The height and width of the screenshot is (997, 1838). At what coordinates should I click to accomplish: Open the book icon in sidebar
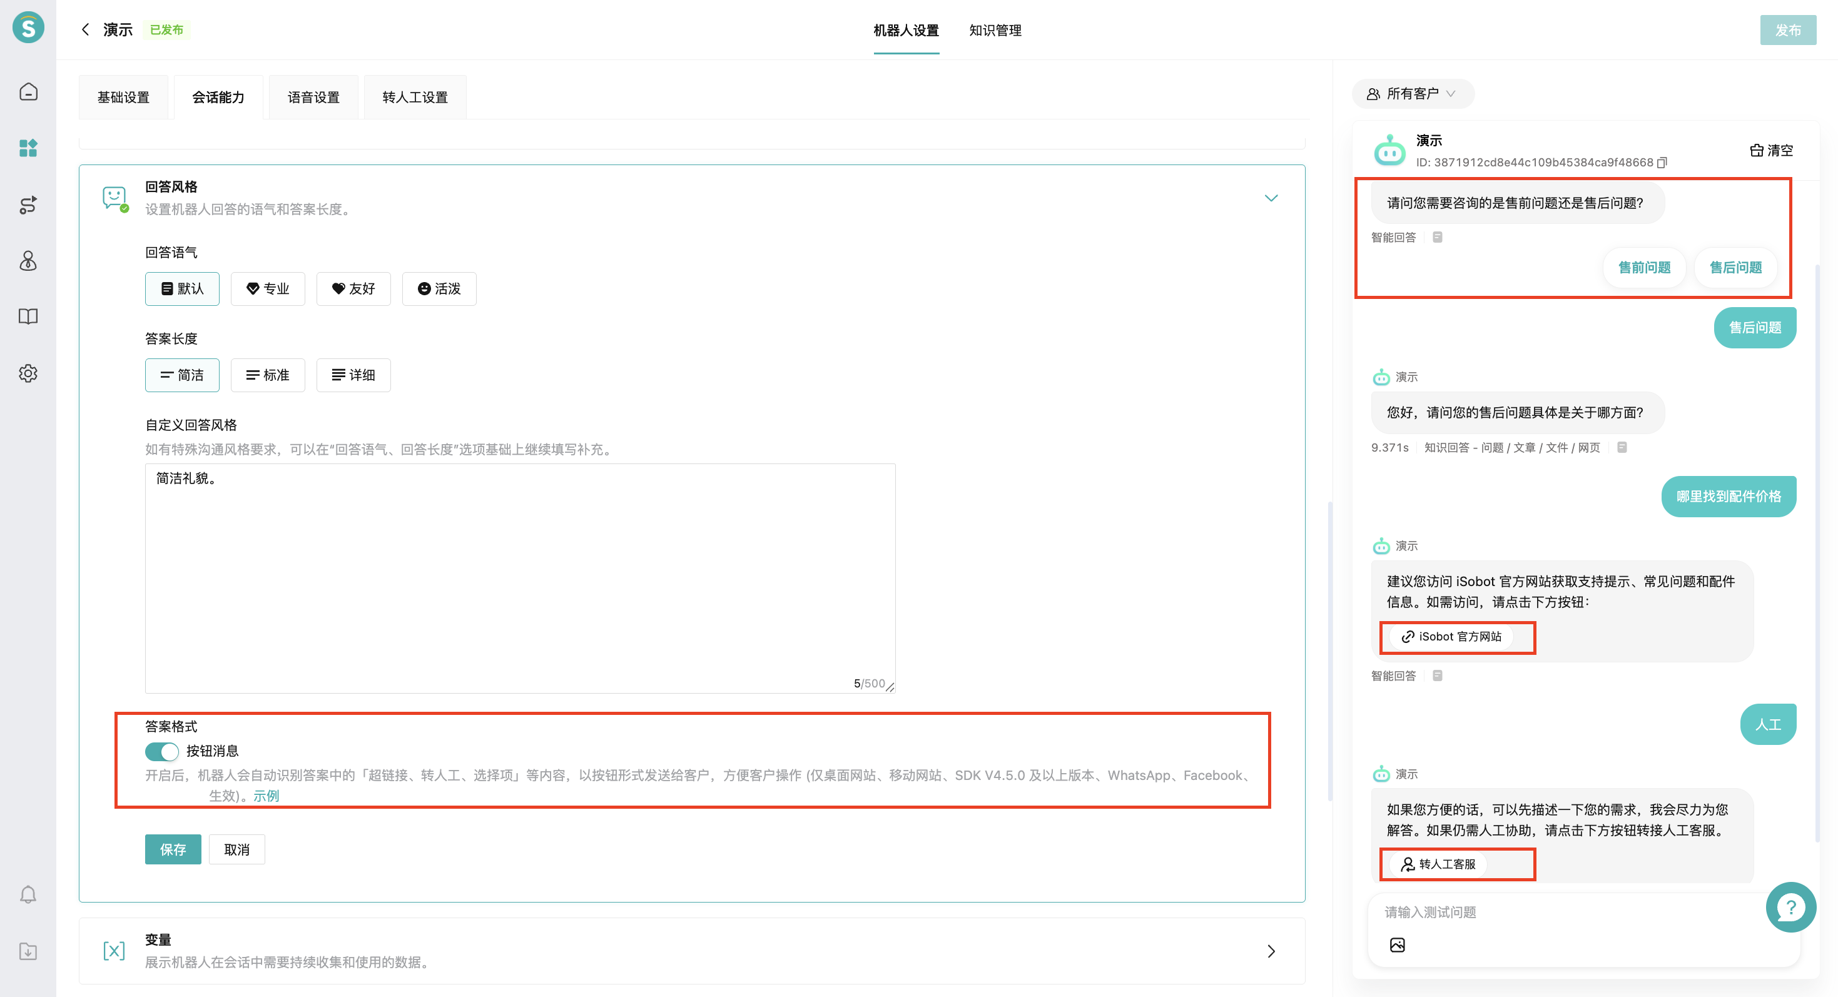pos(28,316)
